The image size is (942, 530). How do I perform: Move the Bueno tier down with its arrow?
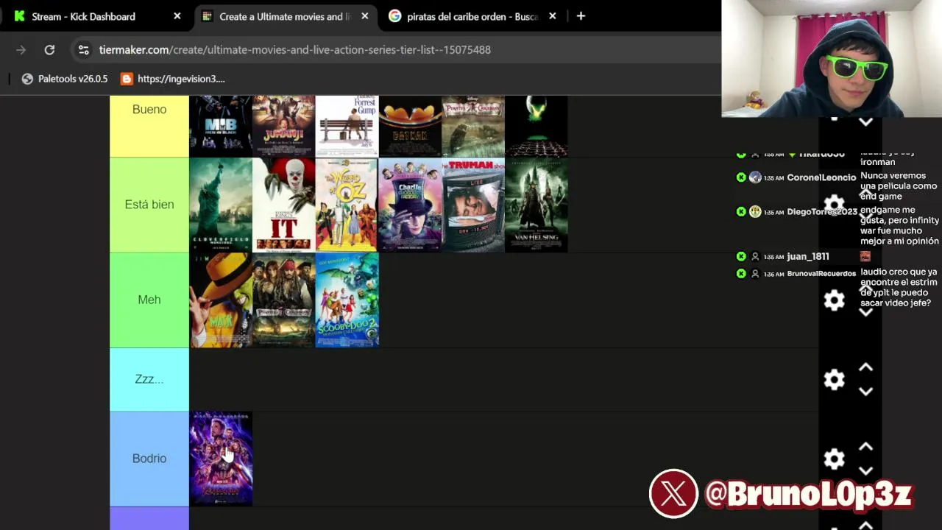point(865,121)
